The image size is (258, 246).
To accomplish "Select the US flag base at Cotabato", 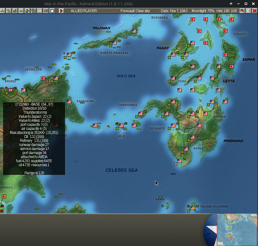I will click(x=173, y=125).
